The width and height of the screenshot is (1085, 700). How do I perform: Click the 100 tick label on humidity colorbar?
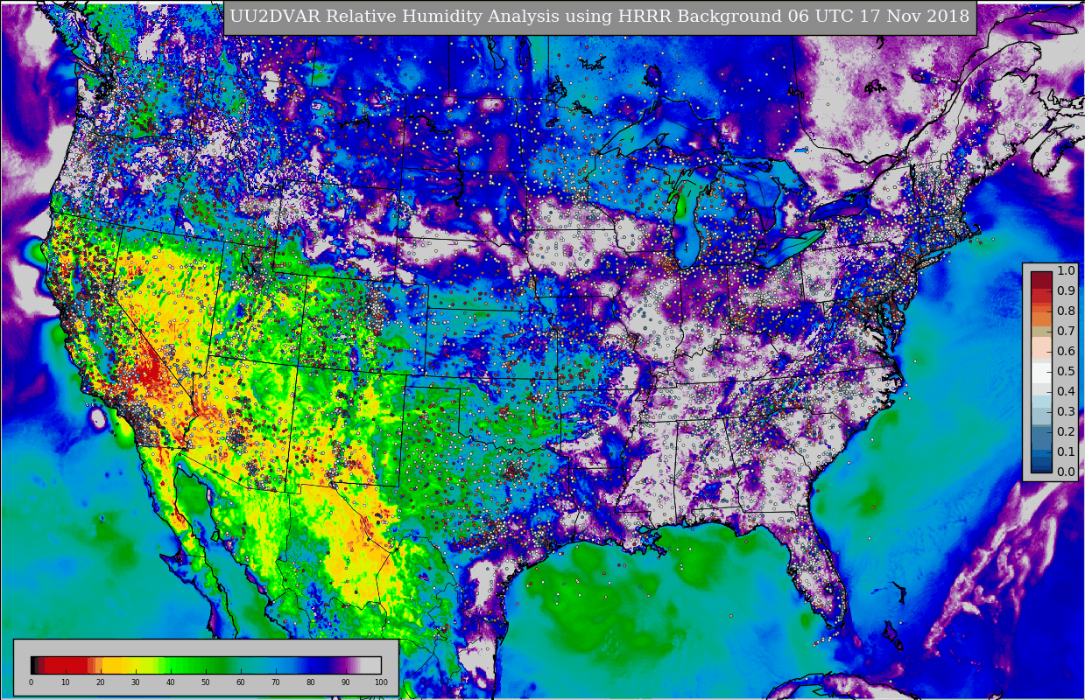pyautogui.click(x=381, y=682)
